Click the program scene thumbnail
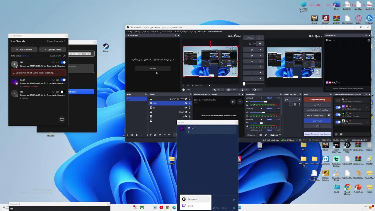The width and height of the screenshot is (375, 211). [x=294, y=63]
